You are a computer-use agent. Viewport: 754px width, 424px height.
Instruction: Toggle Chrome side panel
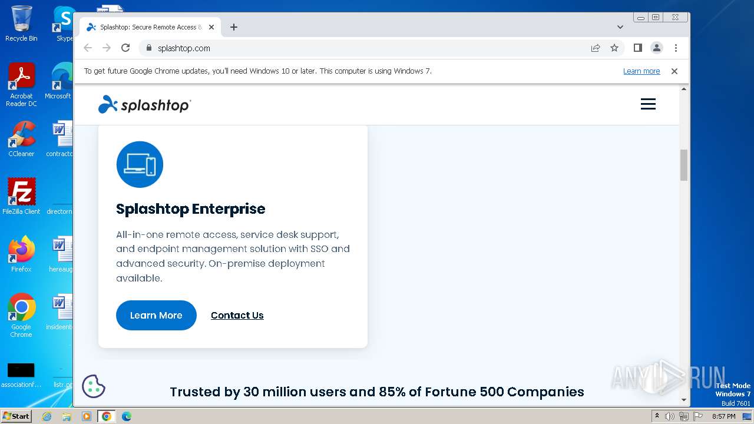(637, 48)
